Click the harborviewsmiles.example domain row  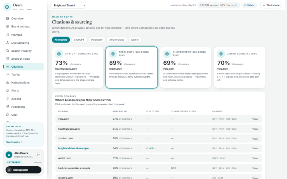[159, 168]
